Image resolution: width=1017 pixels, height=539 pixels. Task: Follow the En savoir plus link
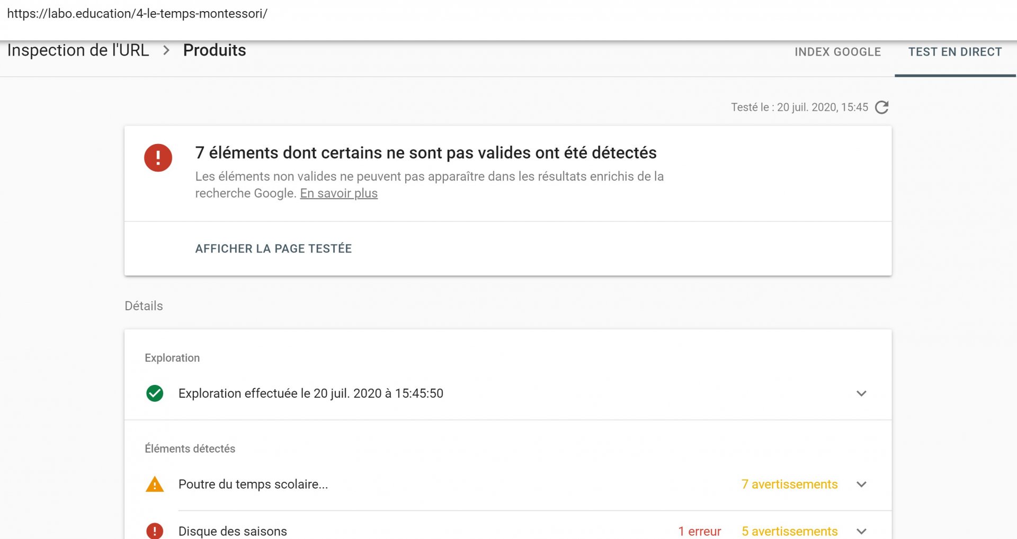(338, 193)
